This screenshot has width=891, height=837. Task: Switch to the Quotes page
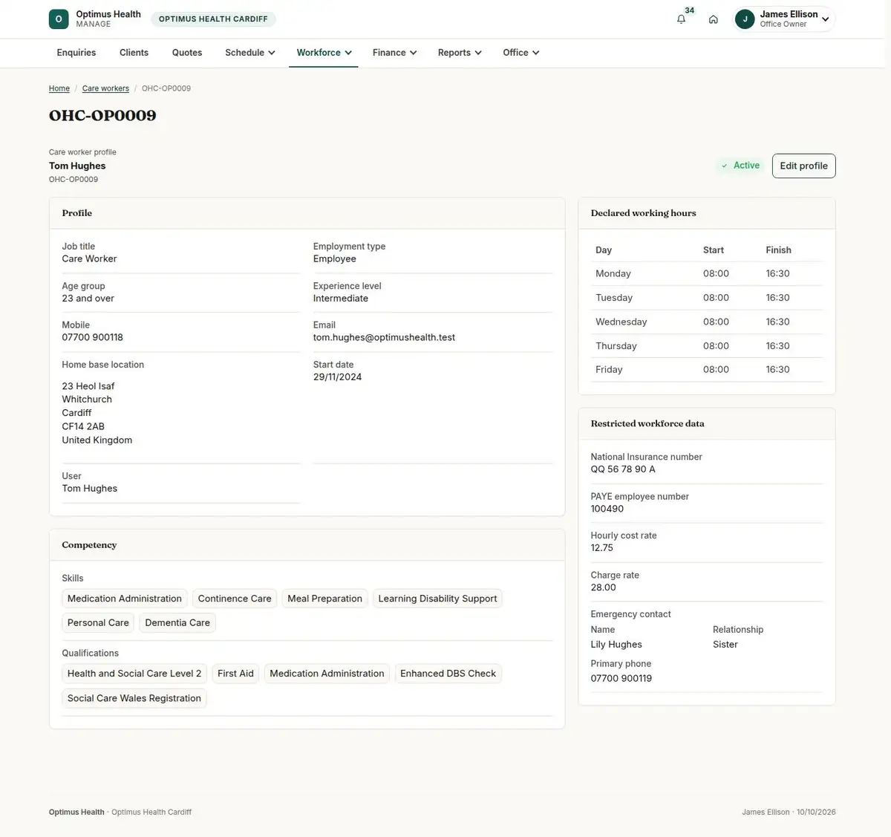click(x=187, y=53)
